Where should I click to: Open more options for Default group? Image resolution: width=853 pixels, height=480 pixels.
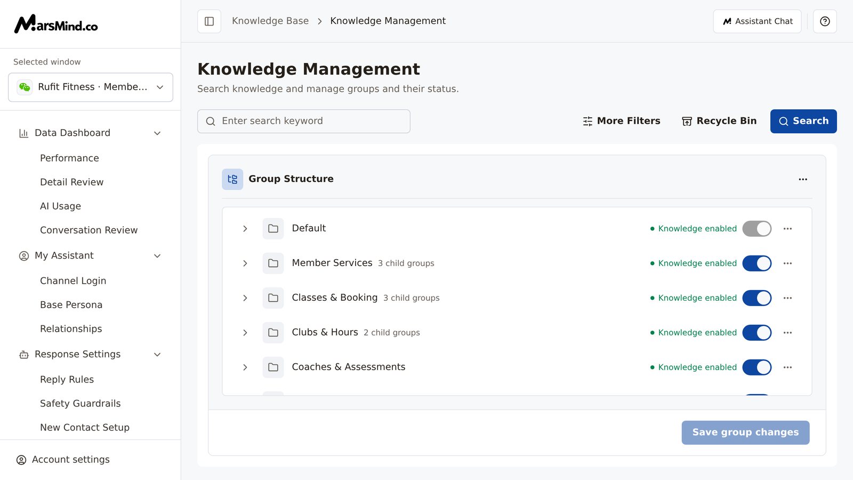[x=787, y=229]
